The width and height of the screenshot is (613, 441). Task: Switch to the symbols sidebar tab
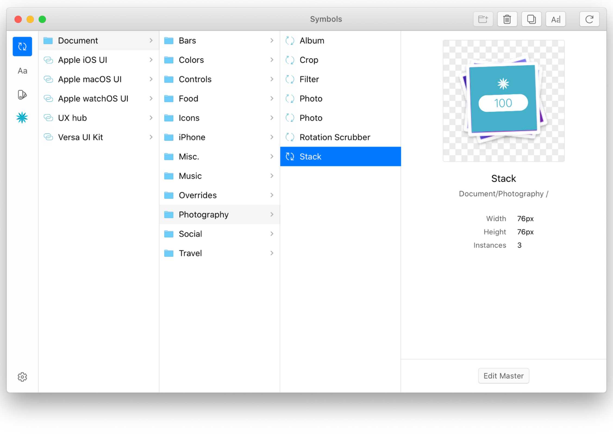(x=22, y=47)
